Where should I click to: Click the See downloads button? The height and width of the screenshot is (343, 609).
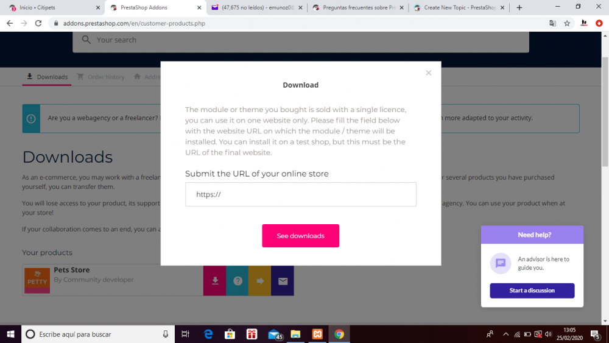tap(300, 236)
